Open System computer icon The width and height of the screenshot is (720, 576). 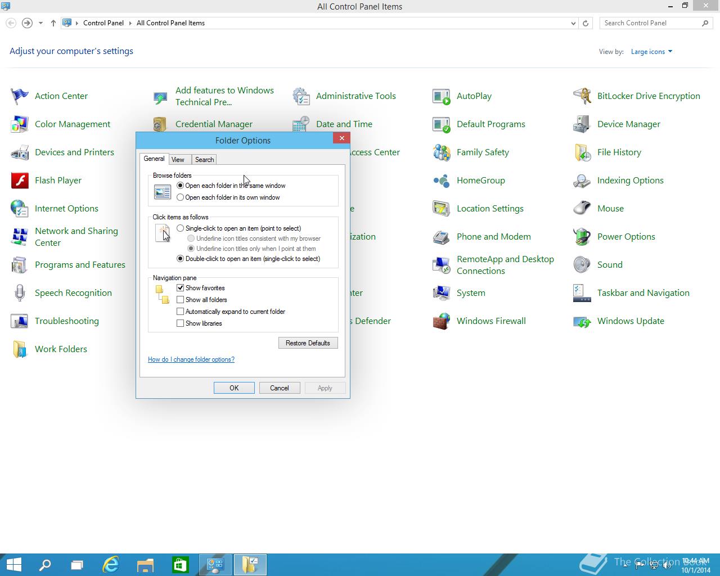pyautogui.click(x=442, y=293)
